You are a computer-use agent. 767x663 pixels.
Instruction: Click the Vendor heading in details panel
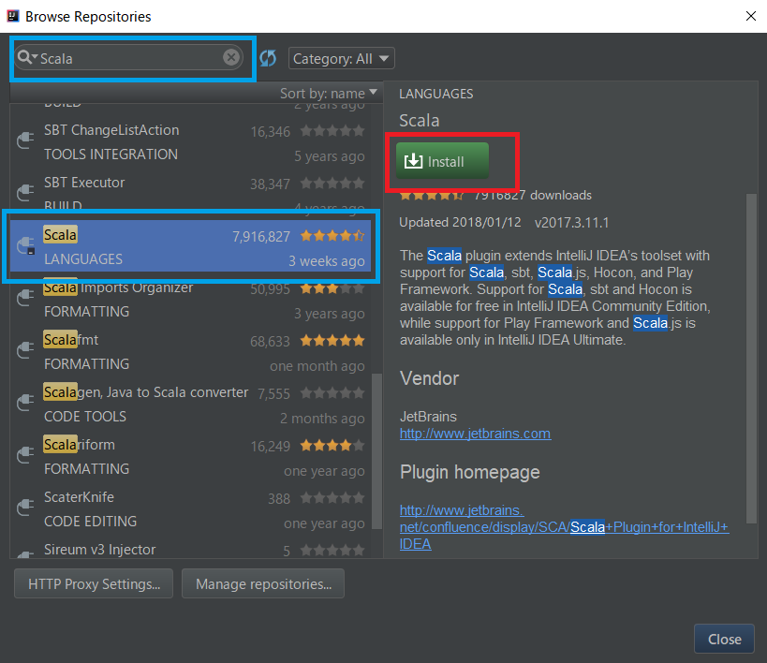(x=429, y=378)
